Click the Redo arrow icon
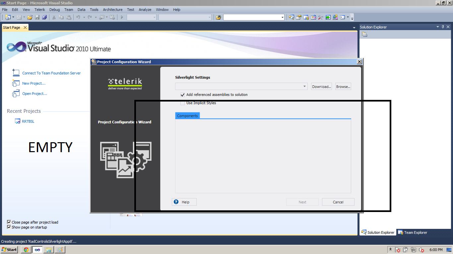Viewport: 453px width, 254px height. point(90,17)
